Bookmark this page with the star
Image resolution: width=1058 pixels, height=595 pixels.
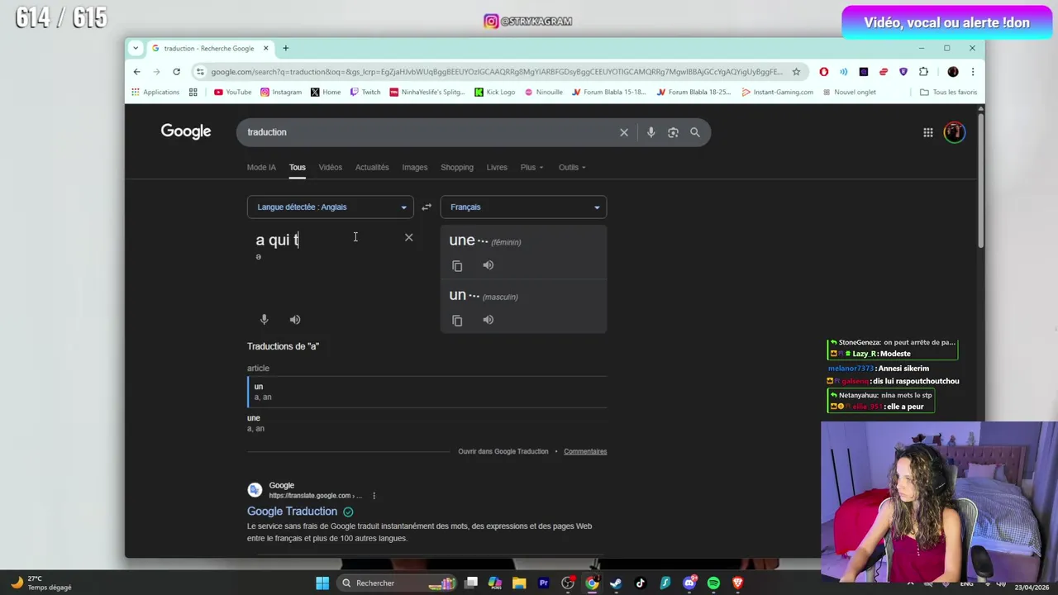[797, 72]
